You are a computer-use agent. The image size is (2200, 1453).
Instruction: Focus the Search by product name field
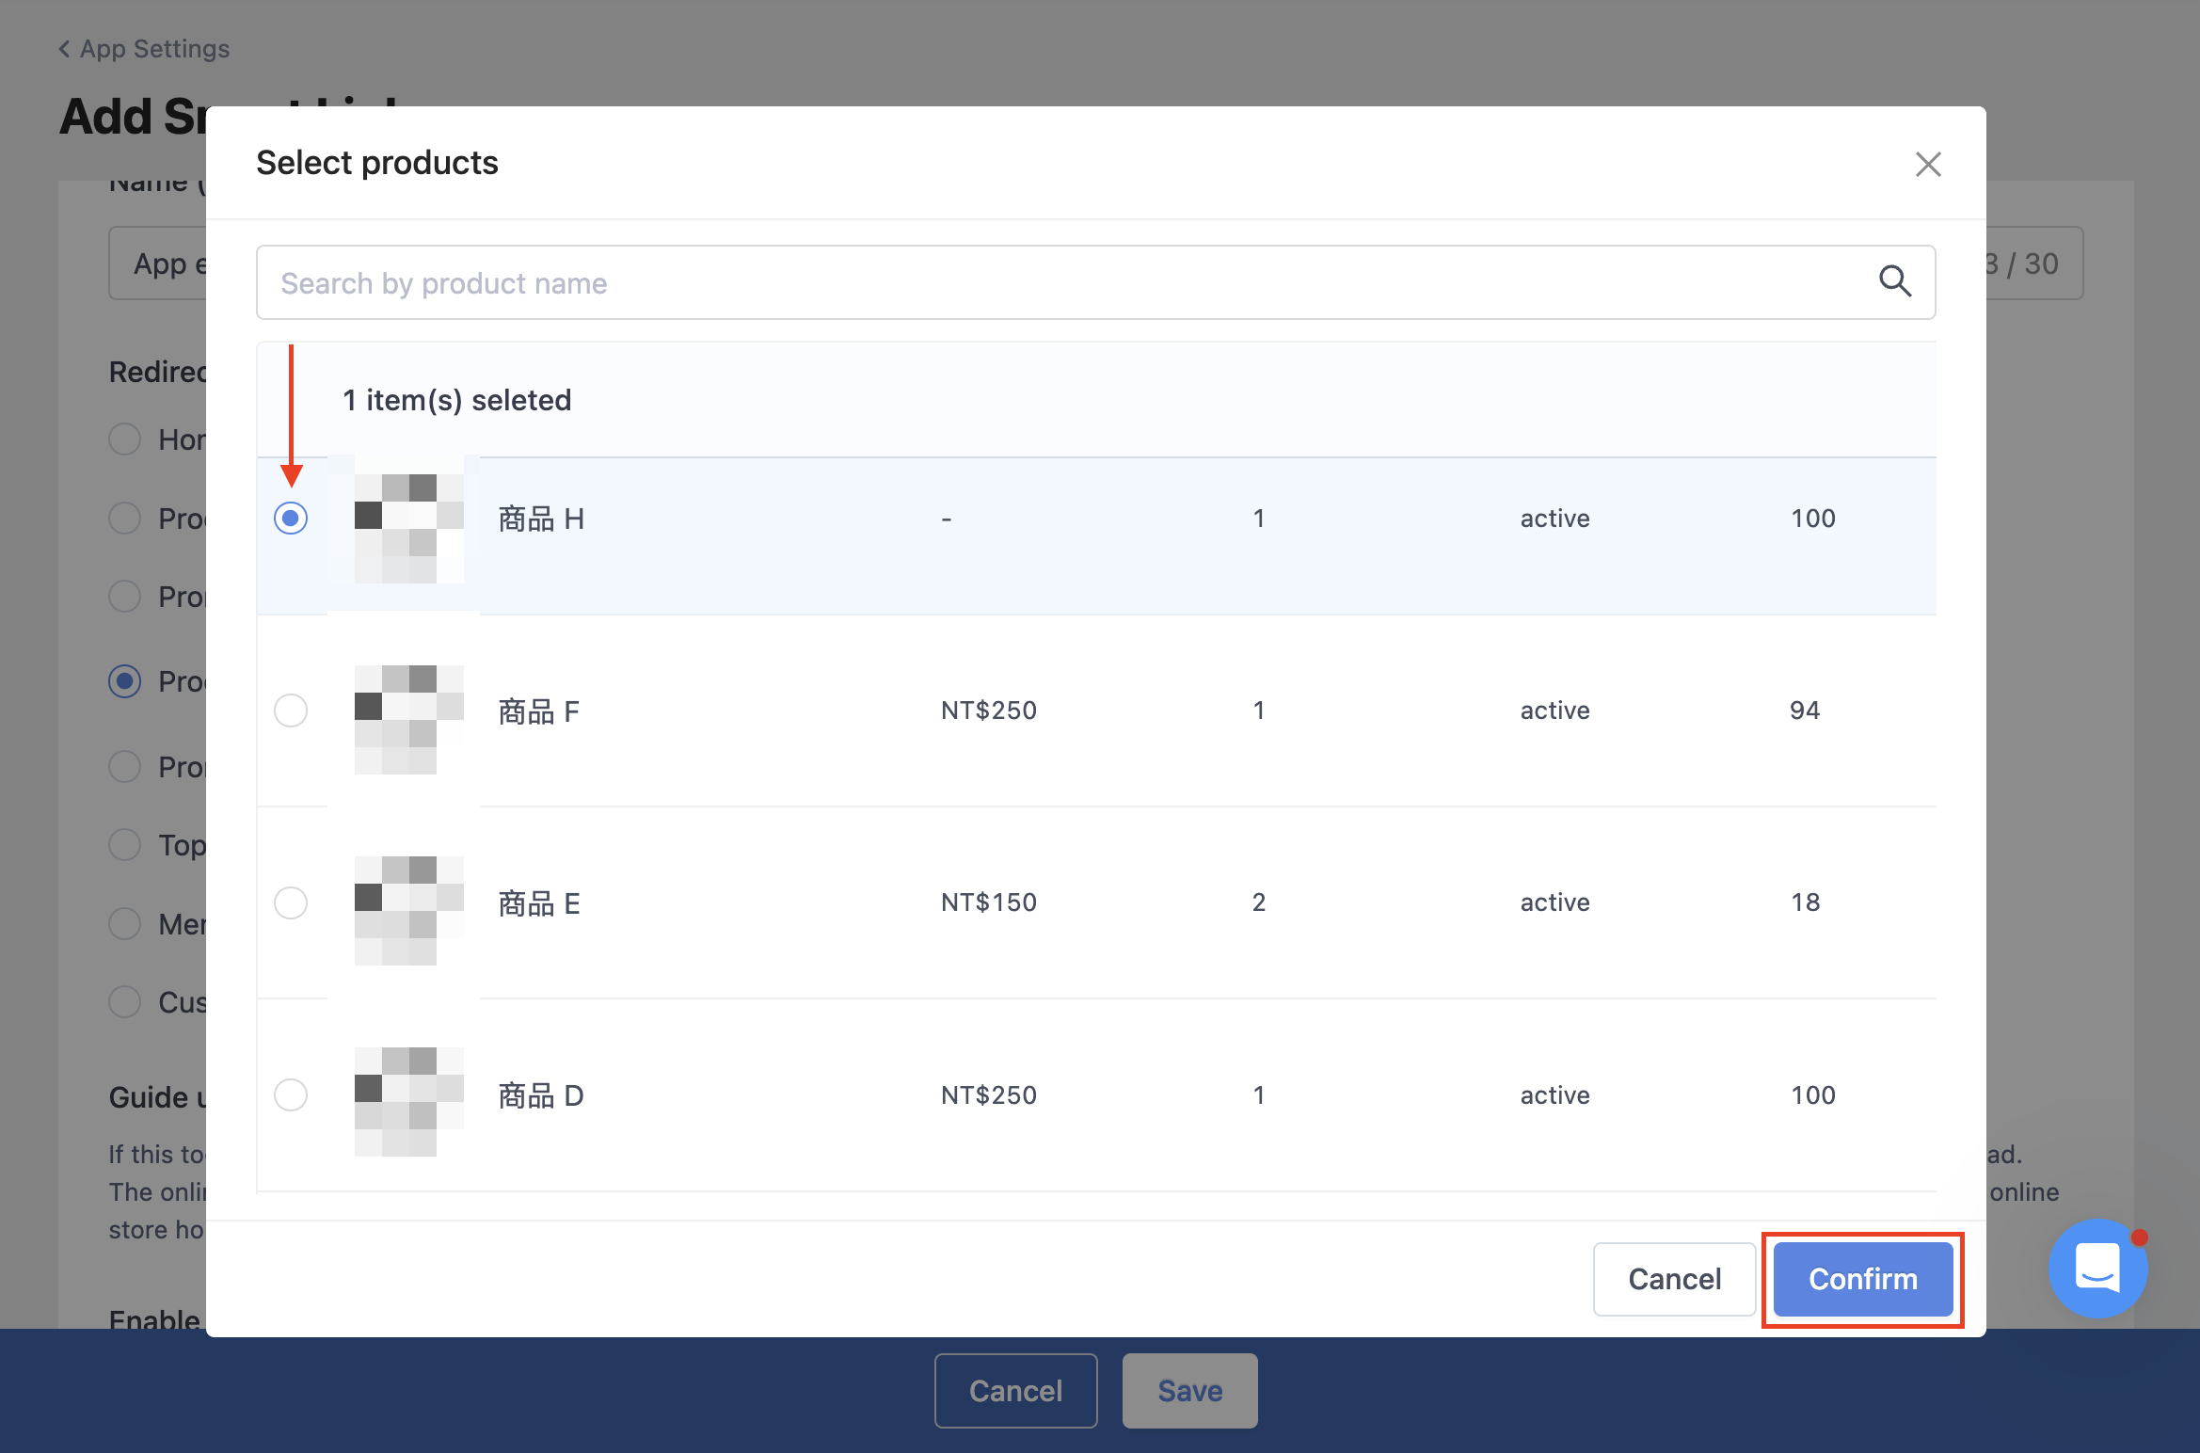click(x=1095, y=282)
